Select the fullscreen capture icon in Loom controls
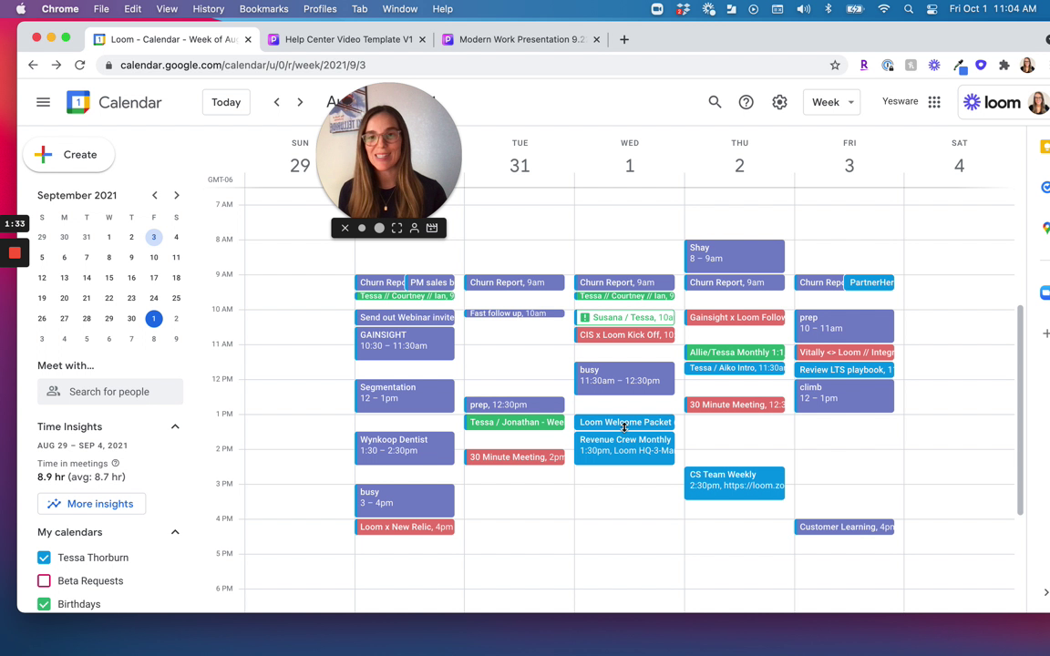 pos(396,228)
